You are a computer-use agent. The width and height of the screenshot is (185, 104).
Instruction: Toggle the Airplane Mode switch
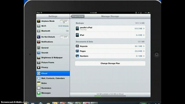click(64, 21)
